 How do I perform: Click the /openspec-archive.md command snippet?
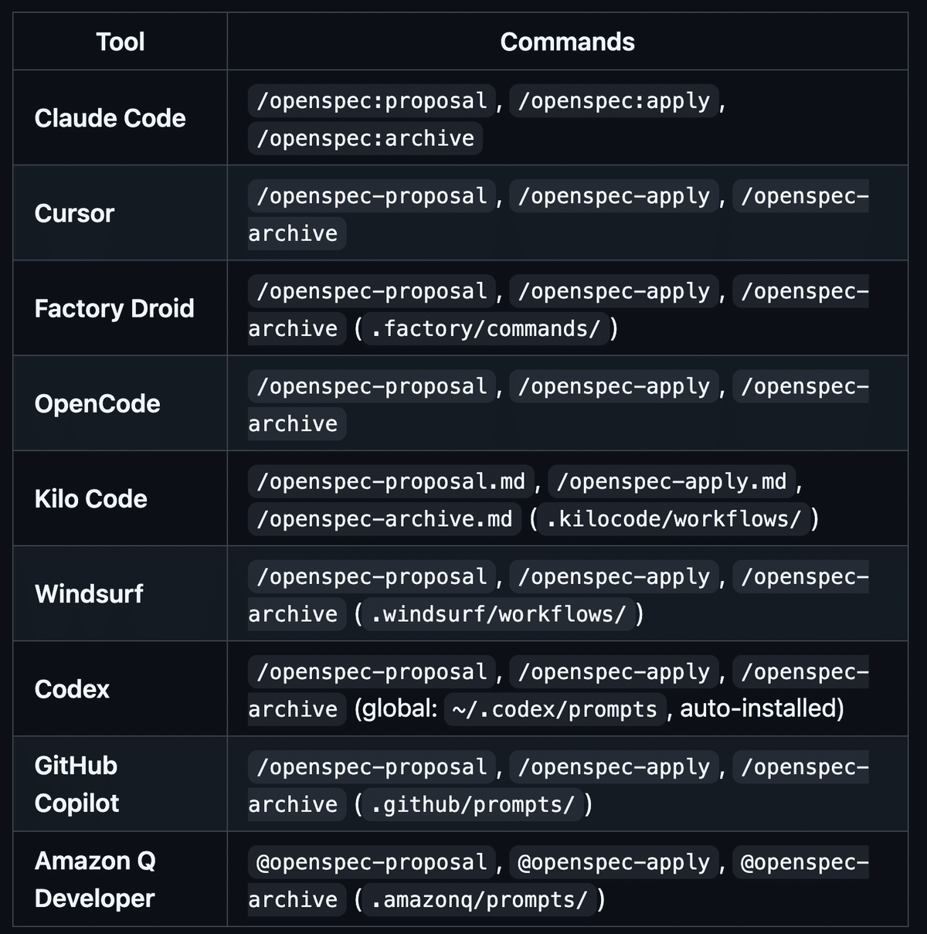[x=385, y=519]
